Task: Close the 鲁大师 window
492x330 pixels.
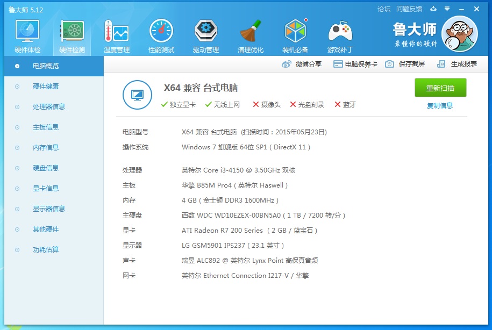Action: 476,9
